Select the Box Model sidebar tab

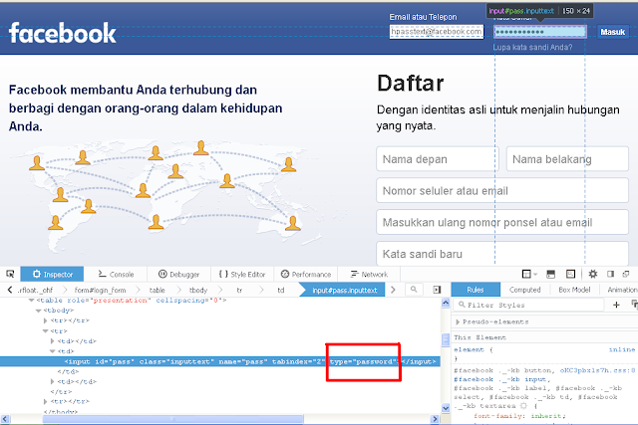574,290
